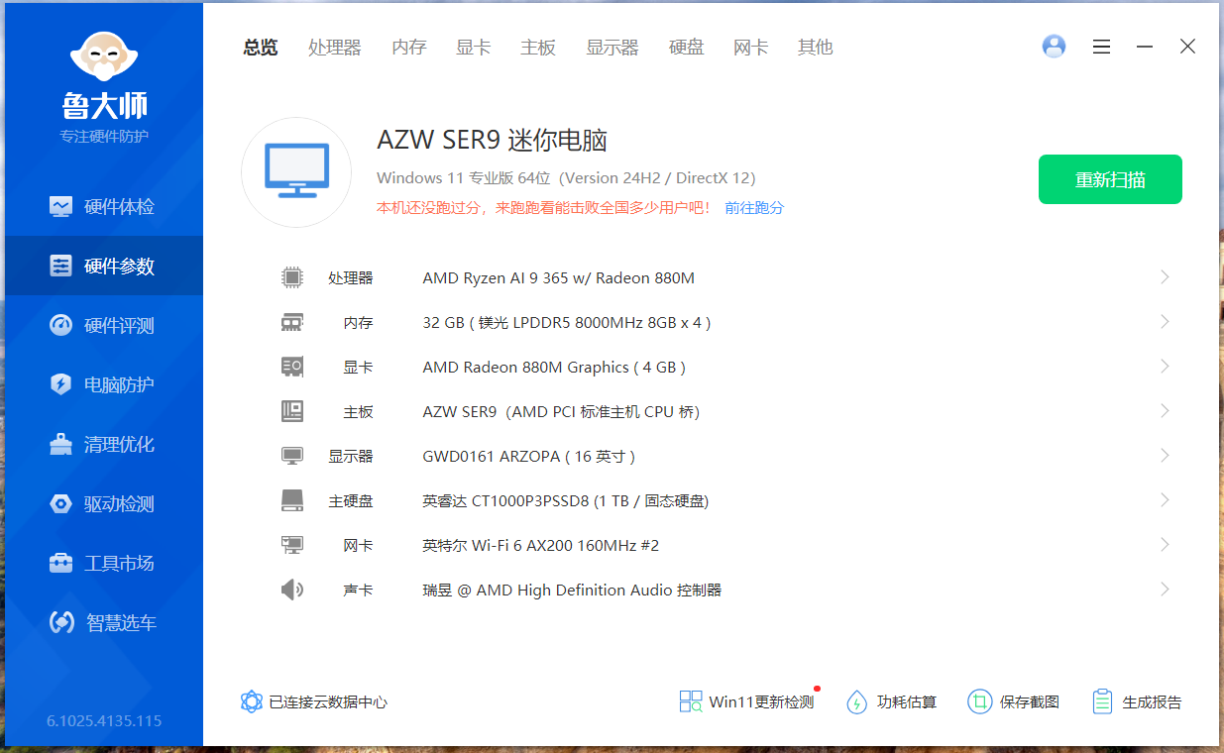This screenshot has height=753, width=1224.
Task: Switch to the top 网卡 tab
Action: click(x=750, y=48)
